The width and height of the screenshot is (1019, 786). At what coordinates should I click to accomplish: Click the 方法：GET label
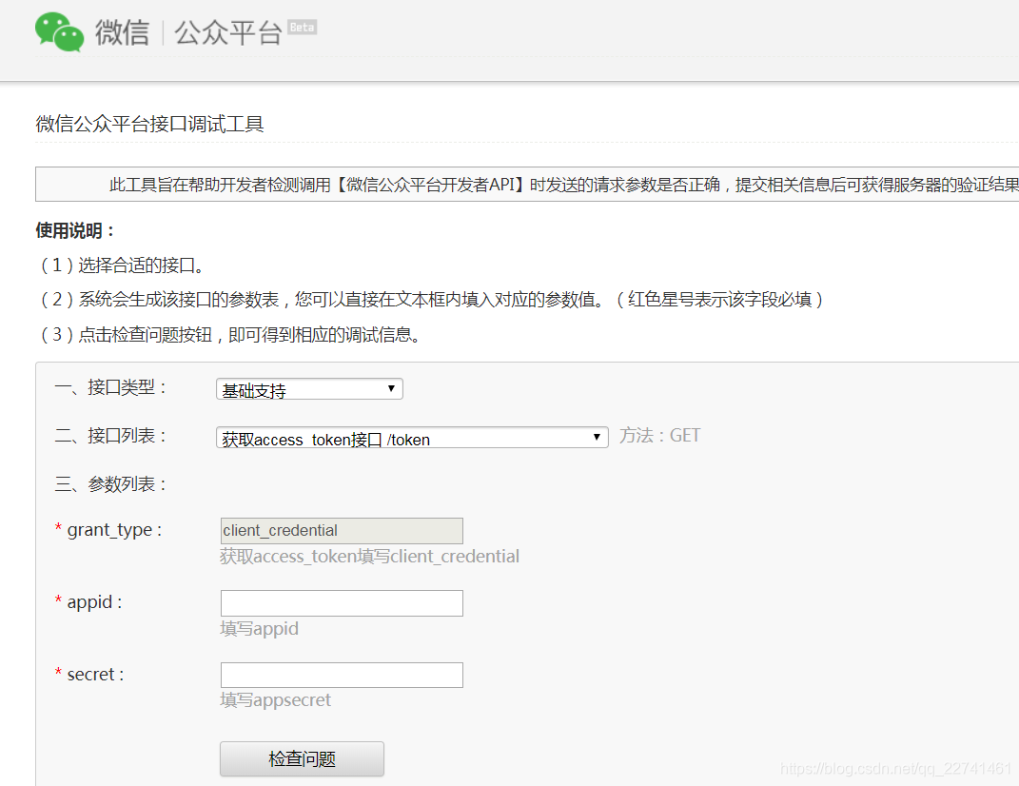click(x=659, y=436)
